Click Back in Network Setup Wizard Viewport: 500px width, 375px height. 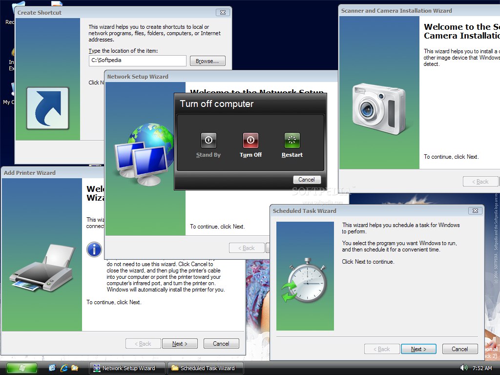click(247, 248)
